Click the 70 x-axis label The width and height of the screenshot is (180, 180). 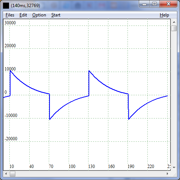(51, 166)
